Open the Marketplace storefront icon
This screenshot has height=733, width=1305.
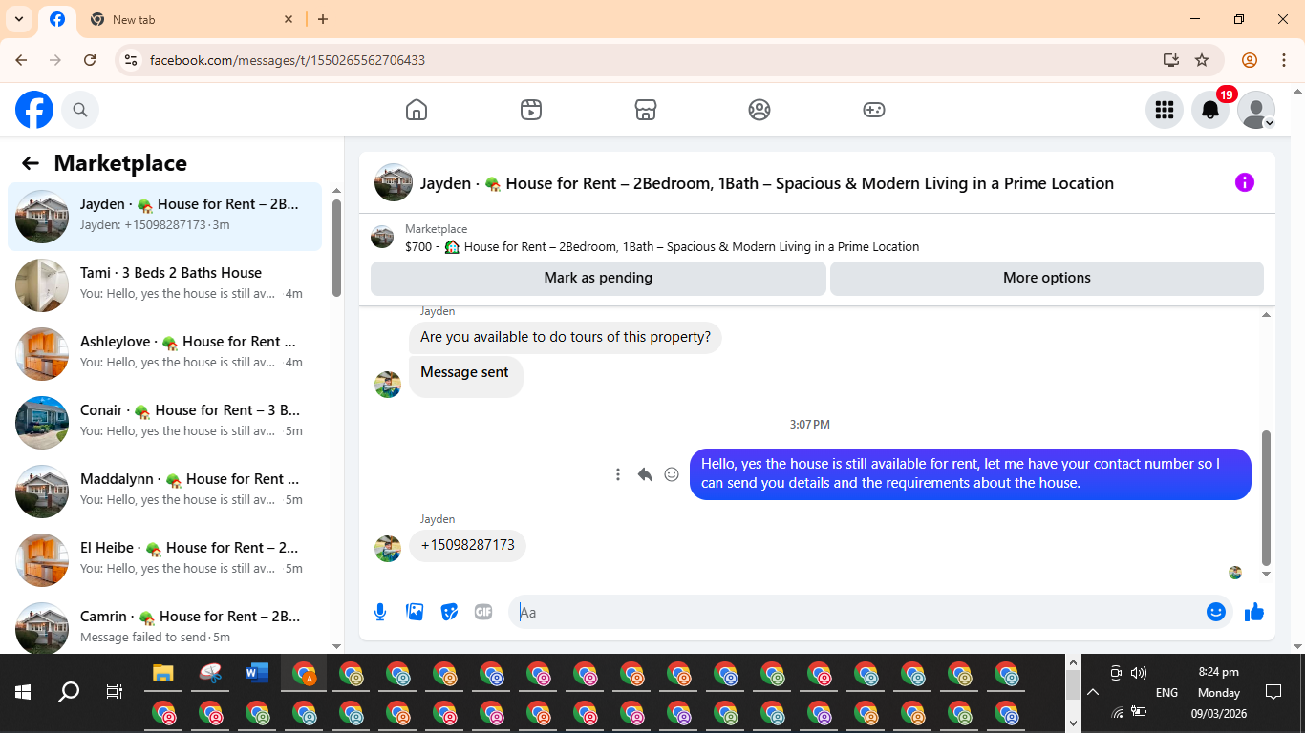[646, 110]
